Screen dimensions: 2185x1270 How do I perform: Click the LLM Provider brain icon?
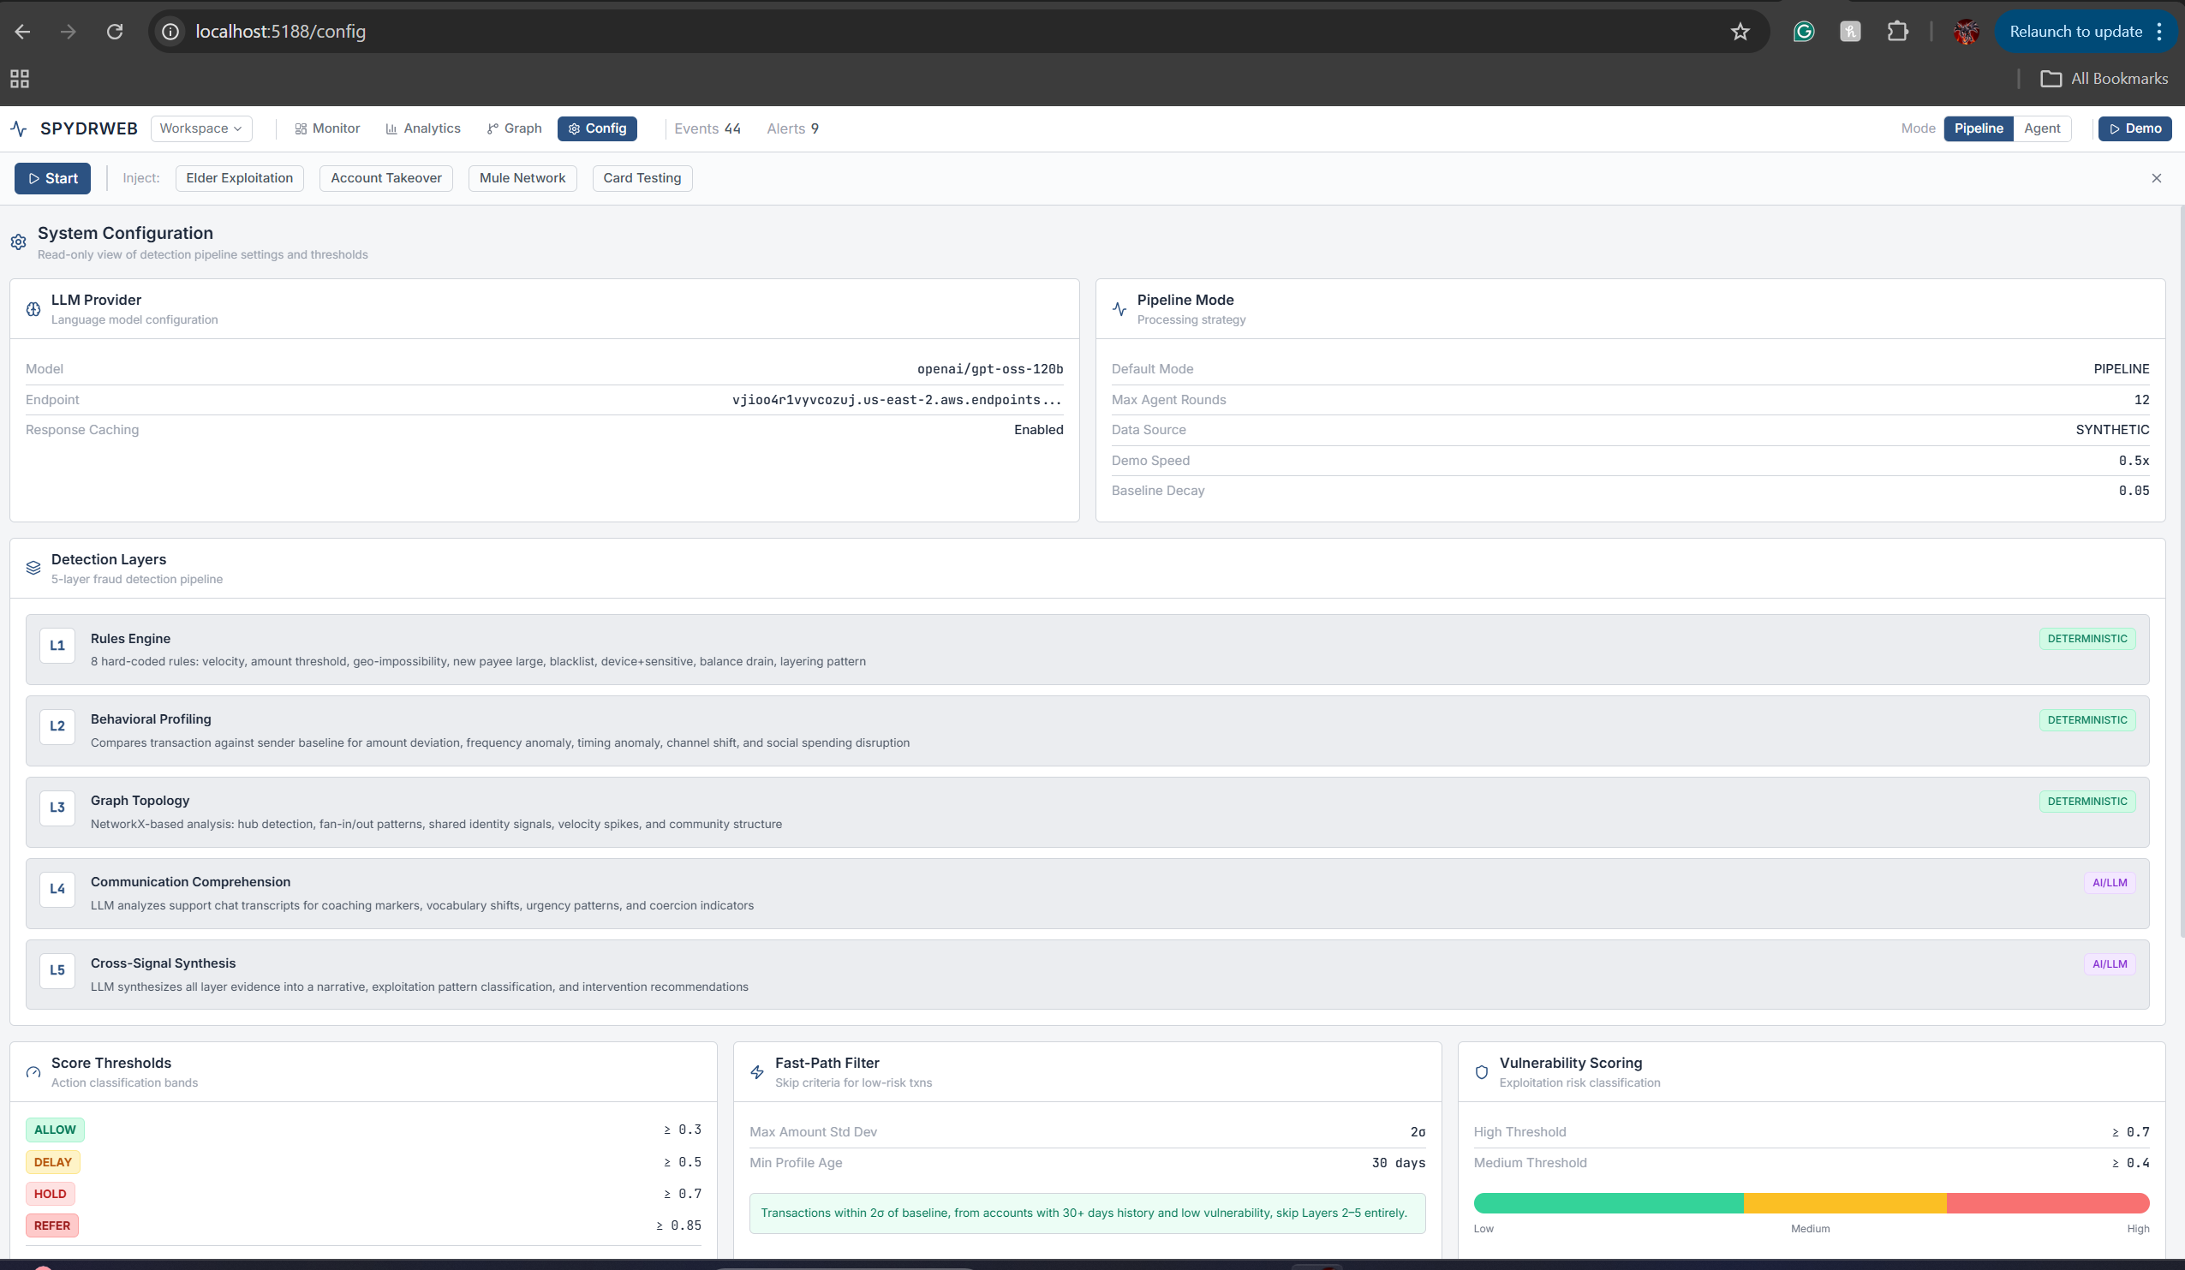click(33, 309)
